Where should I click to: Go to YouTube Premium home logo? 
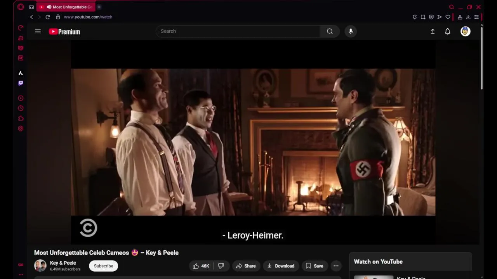coord(64,32)
